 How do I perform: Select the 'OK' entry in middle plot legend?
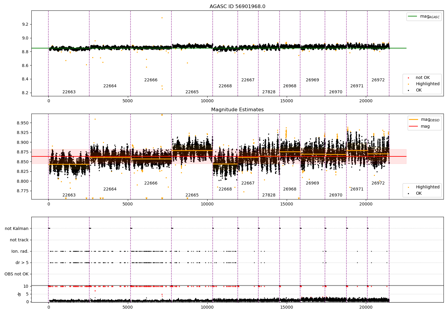tap(419, 193)
